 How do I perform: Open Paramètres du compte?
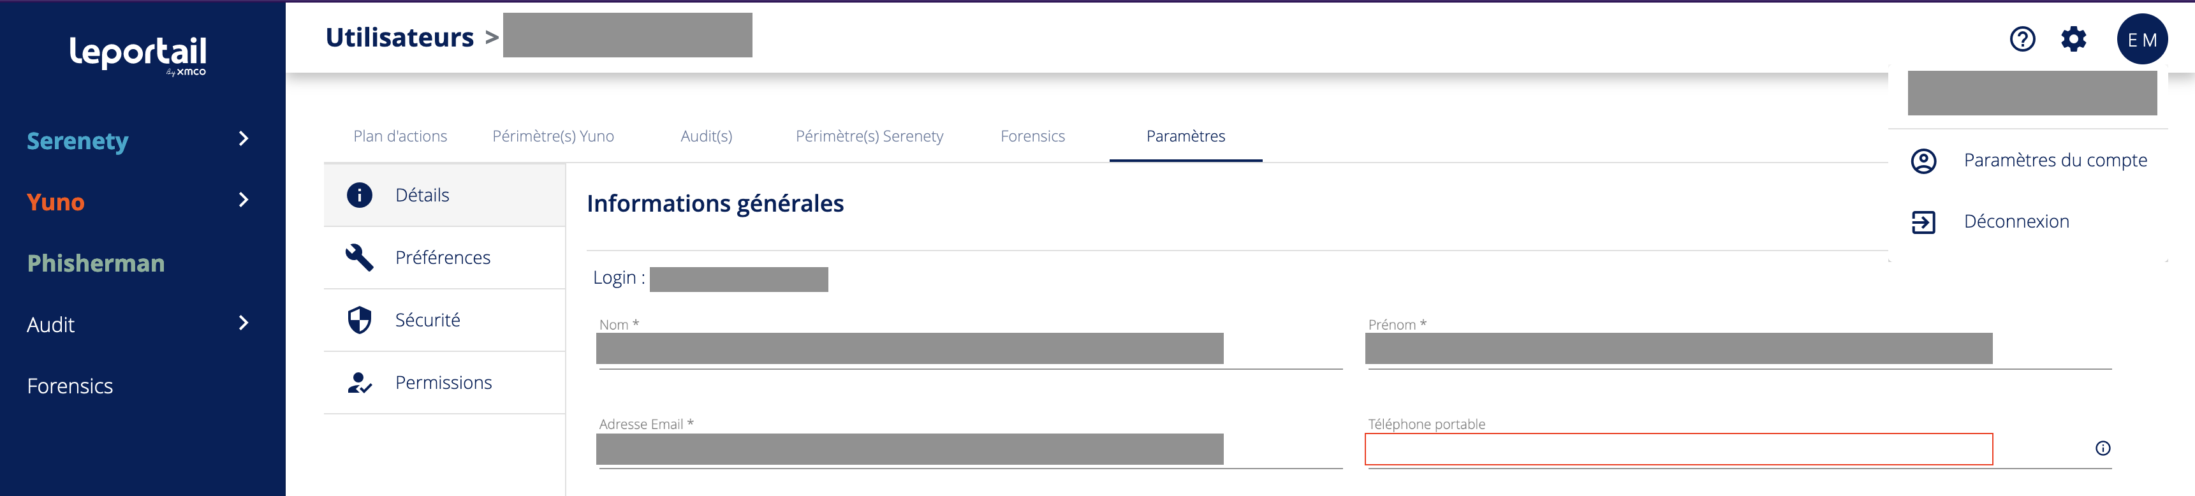click(x=2055, y=160)
